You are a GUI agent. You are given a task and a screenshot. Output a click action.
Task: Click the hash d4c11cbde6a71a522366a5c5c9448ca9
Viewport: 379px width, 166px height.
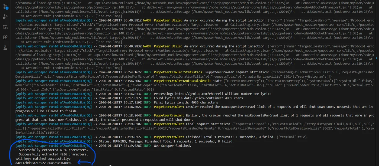click(44, 163)
